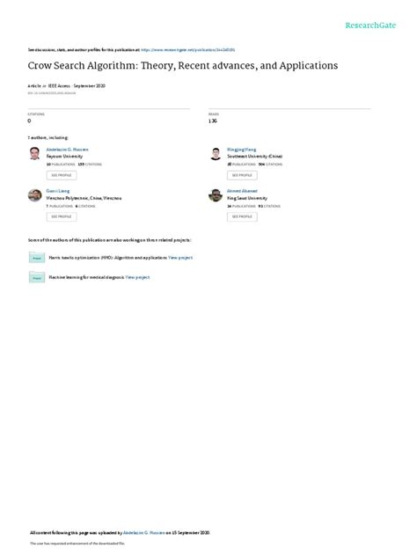This screenshot has width=417, height=556.
Task: Click the Southeast University author's profile photo
Action: 216,154
